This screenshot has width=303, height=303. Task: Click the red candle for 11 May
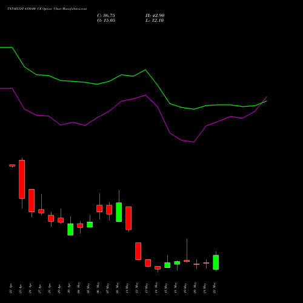point(128,218)
